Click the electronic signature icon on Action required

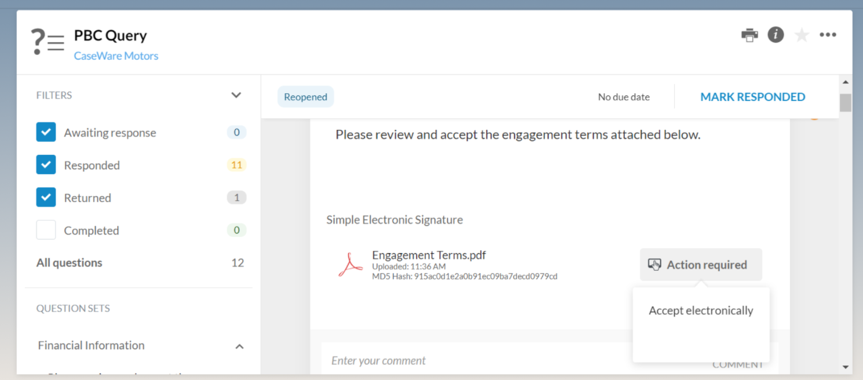(655, 264)
